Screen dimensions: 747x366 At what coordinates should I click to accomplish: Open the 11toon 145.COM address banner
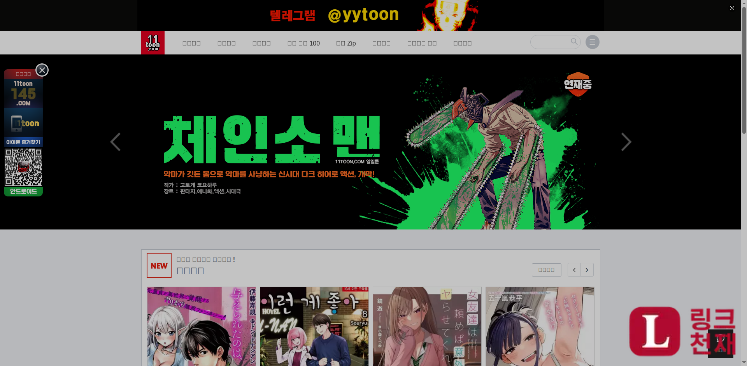23,93
